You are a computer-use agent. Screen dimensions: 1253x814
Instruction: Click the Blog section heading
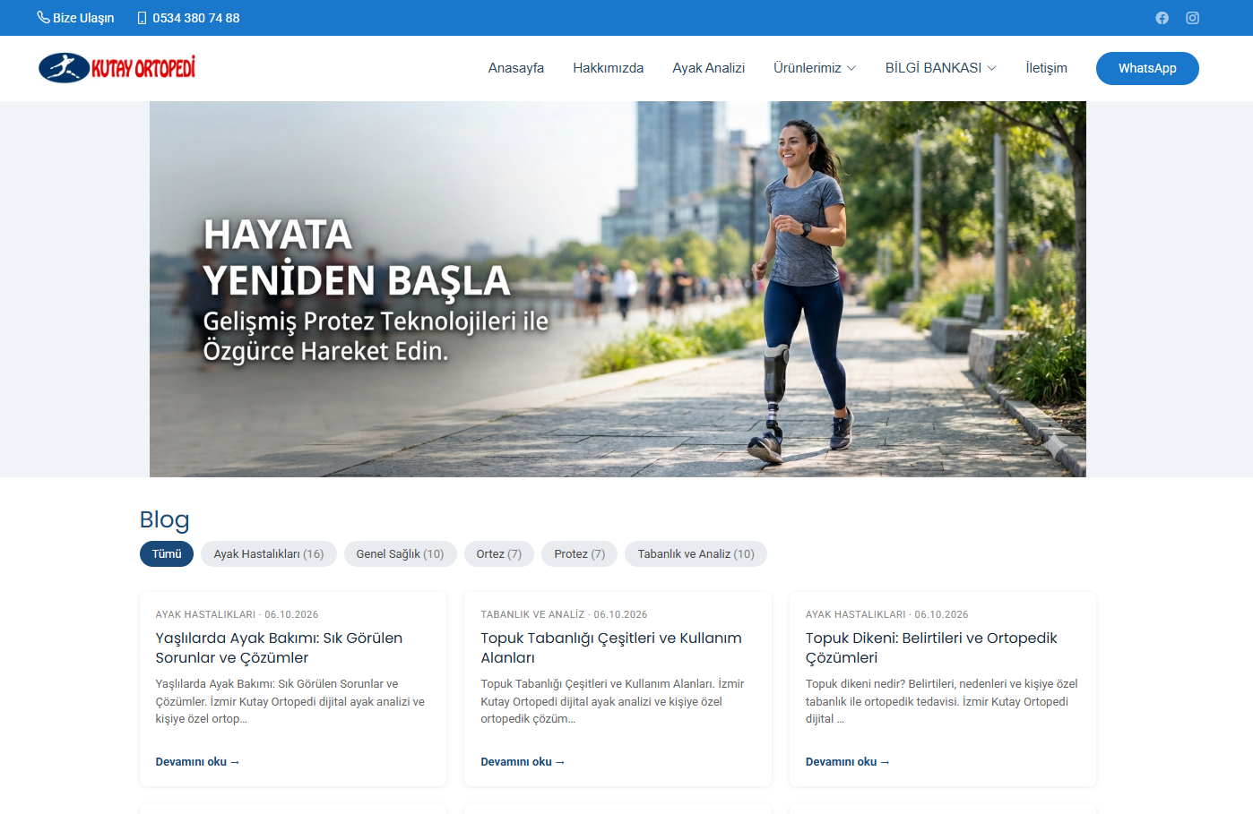point(165,520)
